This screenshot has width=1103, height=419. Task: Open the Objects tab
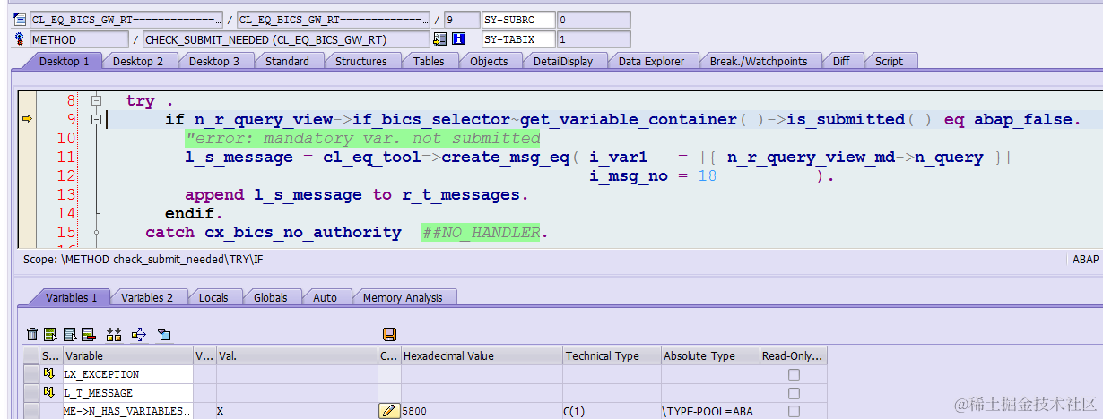pos(490,61)
